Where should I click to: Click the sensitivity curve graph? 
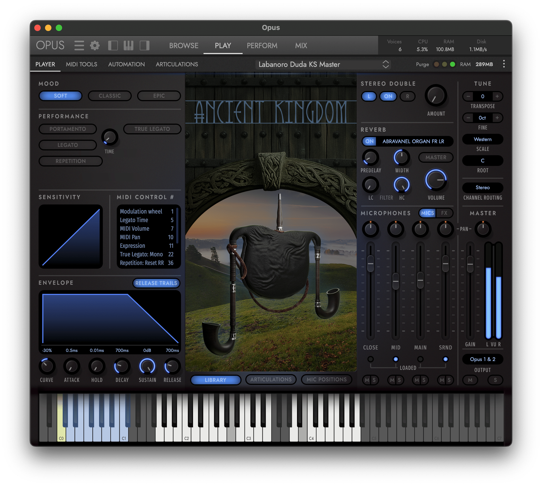click(71, 237)
